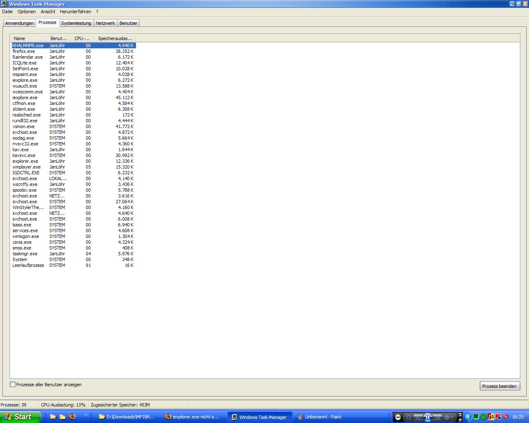Open the first Quick Launch folder icon
This screenshot has width=529, height=423.
click(x=53, y=417)
